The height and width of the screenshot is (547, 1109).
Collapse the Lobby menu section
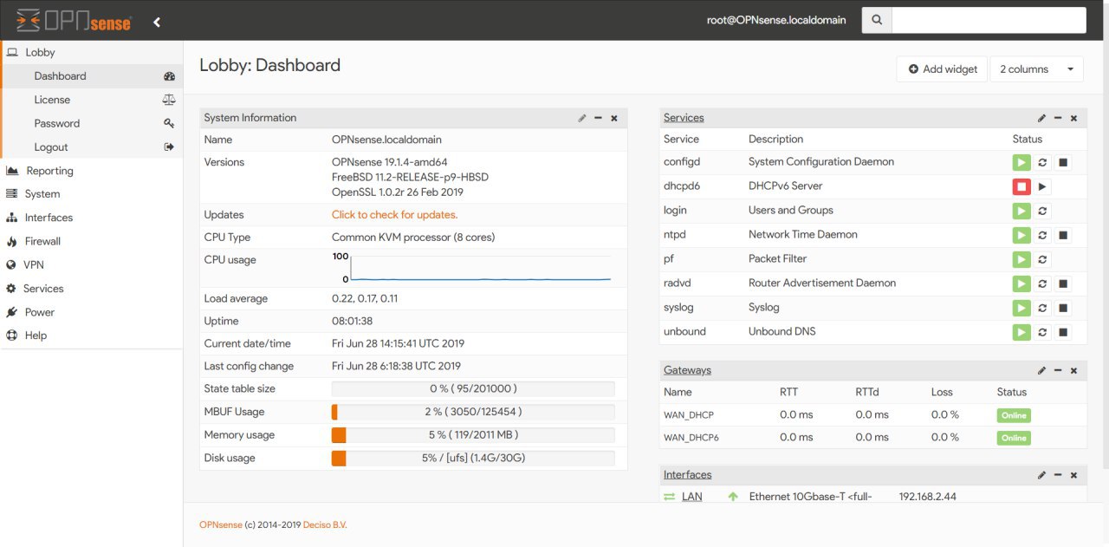click(x=92, y=52)
